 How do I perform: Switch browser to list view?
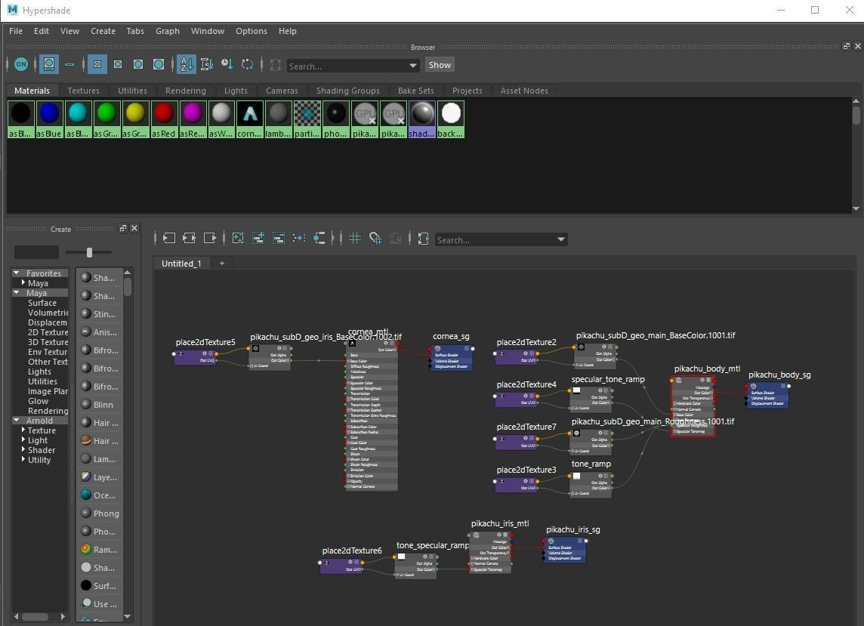[x=69, y=64]
